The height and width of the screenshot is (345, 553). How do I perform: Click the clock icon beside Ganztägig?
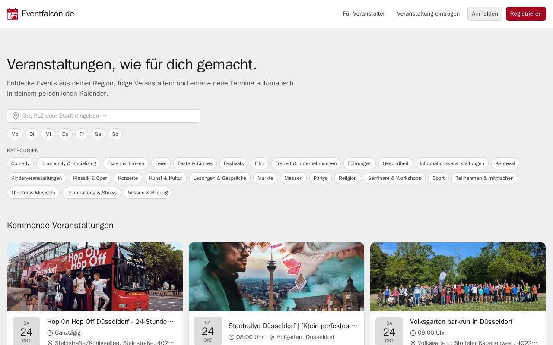(x=50, y=333)
